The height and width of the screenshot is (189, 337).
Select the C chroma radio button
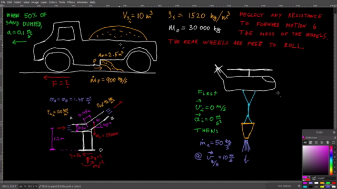(x=335, y=167)
